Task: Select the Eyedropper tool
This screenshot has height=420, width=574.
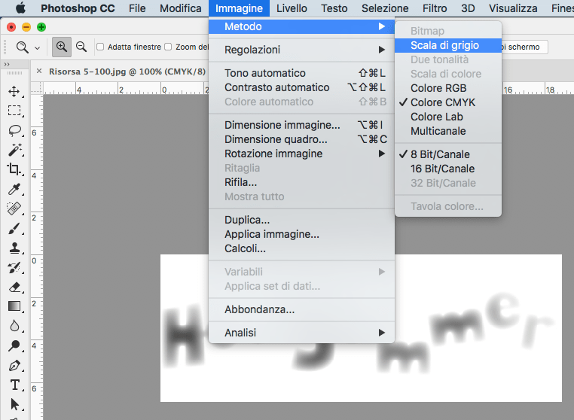Action: 14,189
